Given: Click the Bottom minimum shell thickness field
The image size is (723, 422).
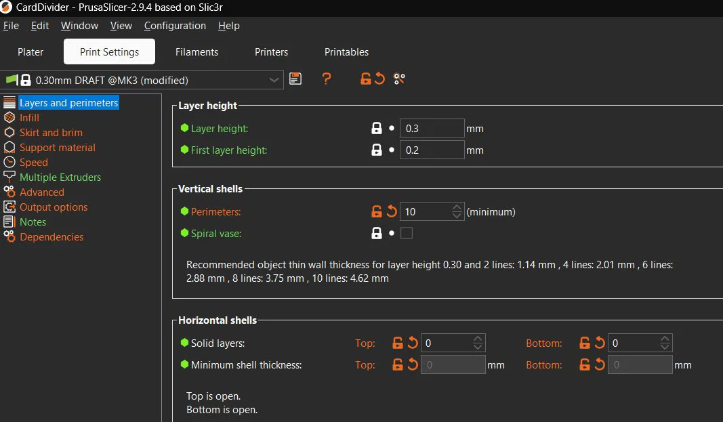Looking at the screenshot, I should point(640,364).
